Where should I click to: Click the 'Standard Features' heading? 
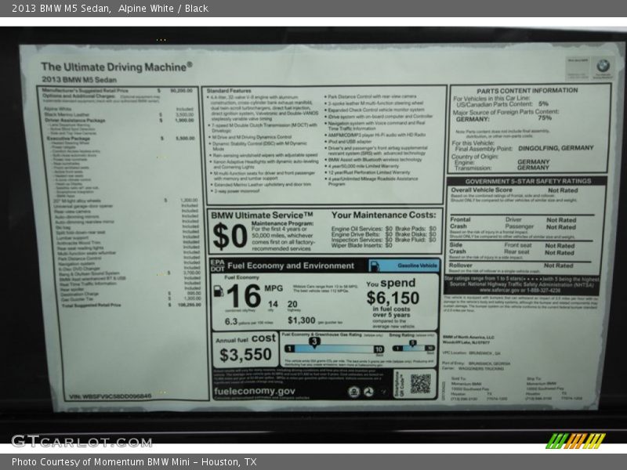click(x=229, y=91)
